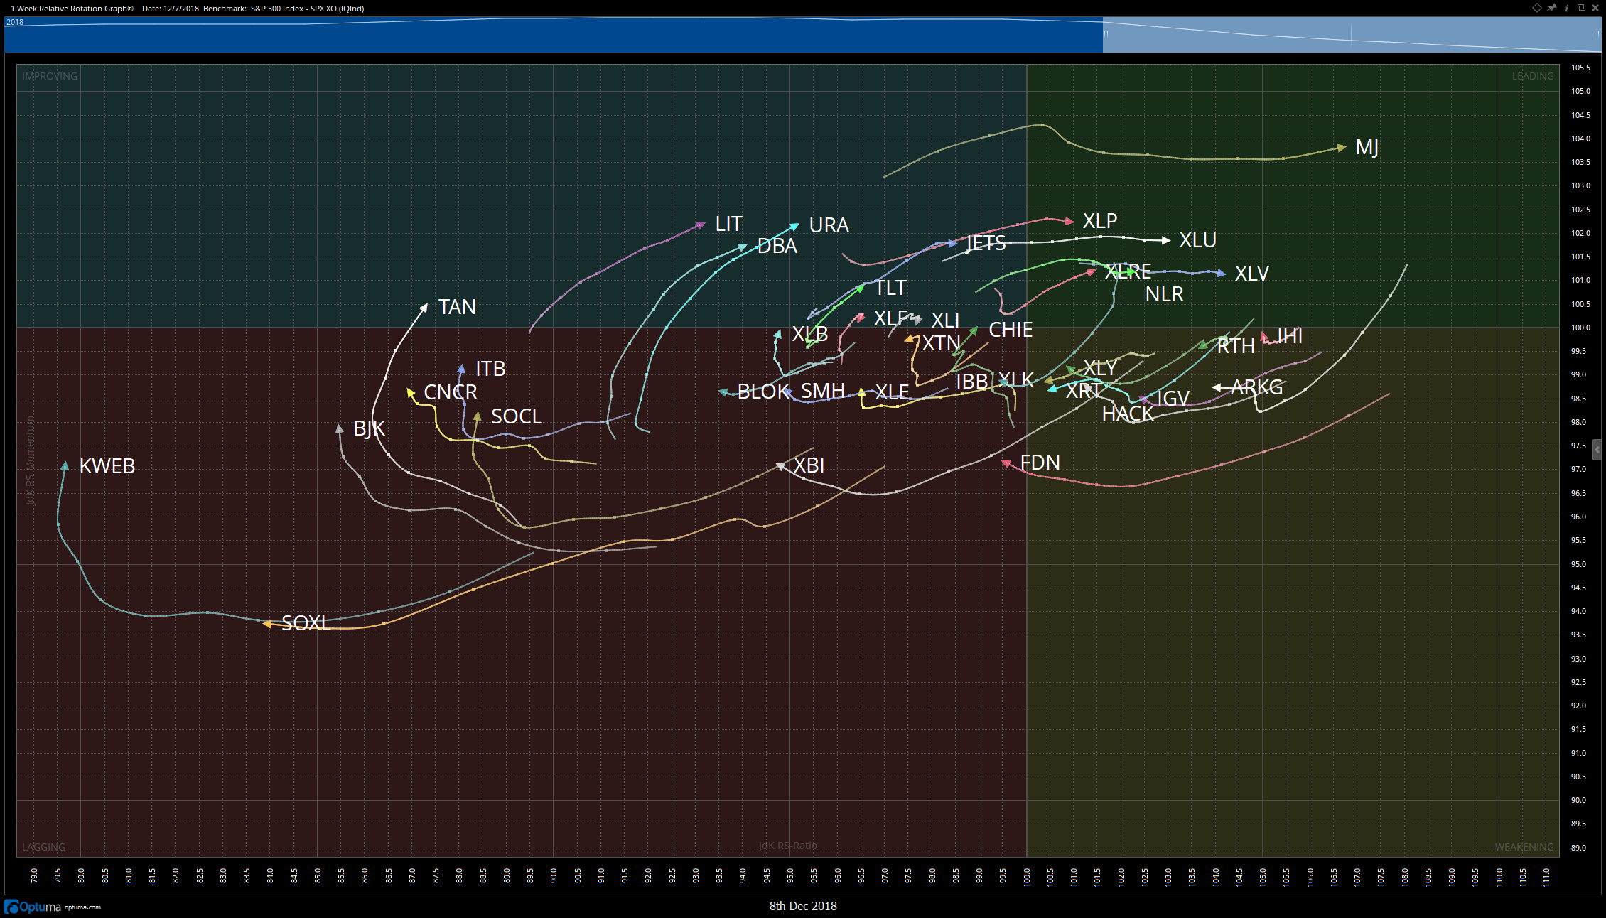
Task: Click the XLP ticker label
Action: coord(1100,221)
